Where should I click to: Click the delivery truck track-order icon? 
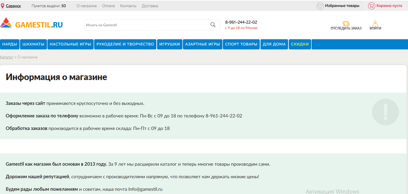pos(346,23)
